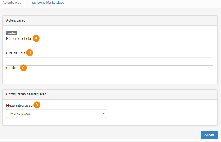Screen dimensions: 221x142
Task: Click the Autenticação panel header
Action: coord(110,20)
